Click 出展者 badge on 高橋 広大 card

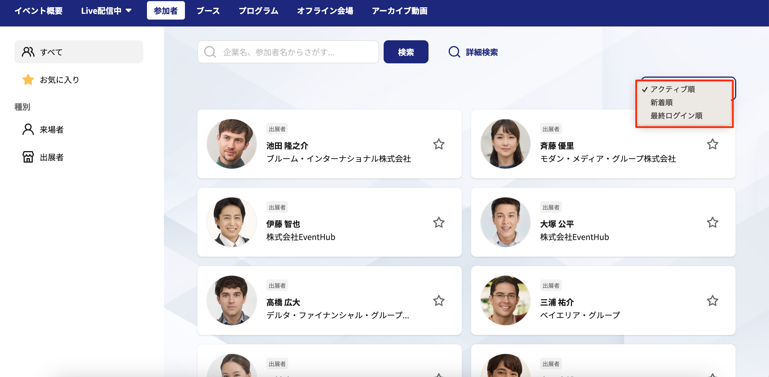coord(277,285)
